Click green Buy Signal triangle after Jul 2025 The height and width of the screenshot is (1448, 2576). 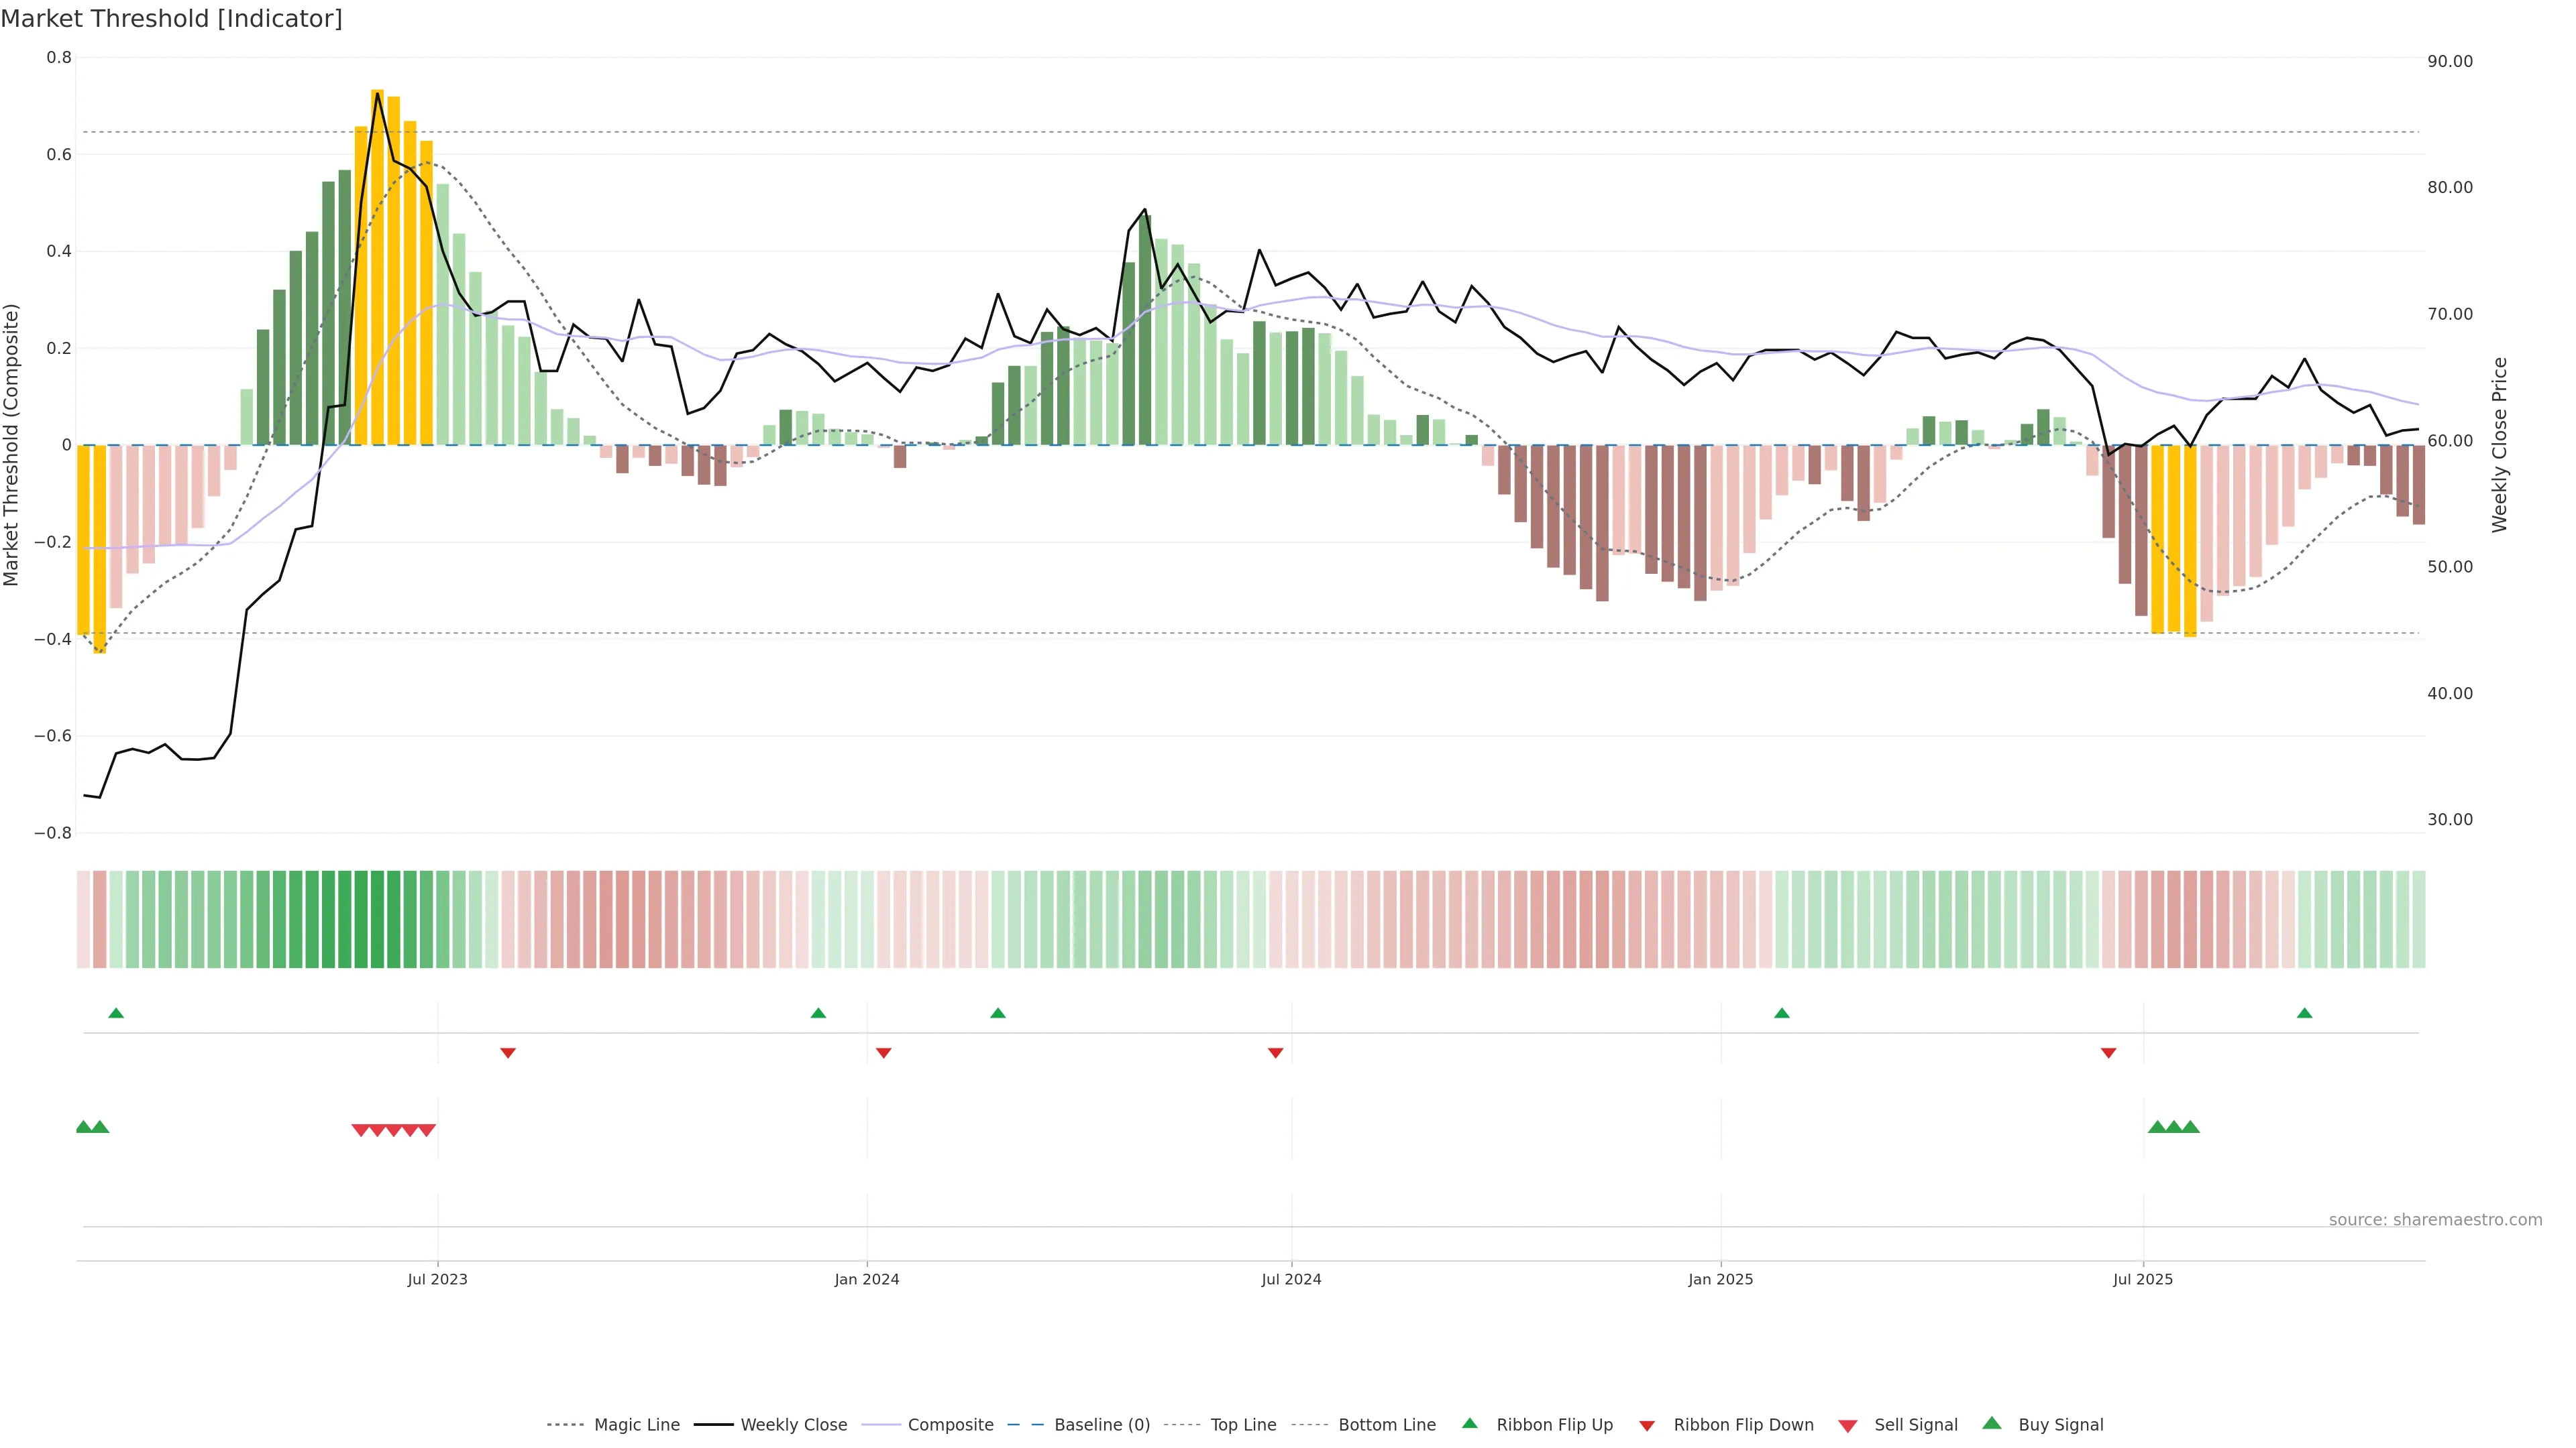2157,1127
